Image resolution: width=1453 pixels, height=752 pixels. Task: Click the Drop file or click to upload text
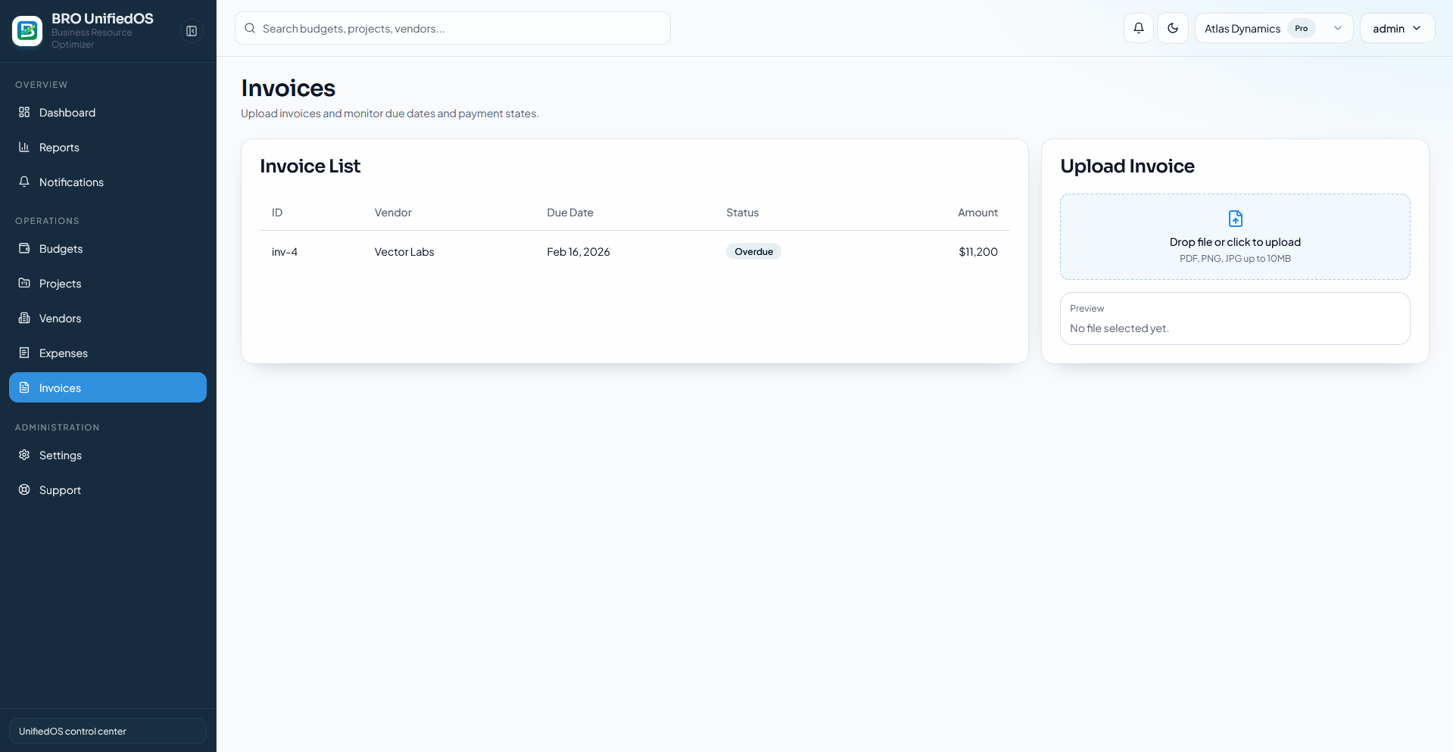[1234, 242]
